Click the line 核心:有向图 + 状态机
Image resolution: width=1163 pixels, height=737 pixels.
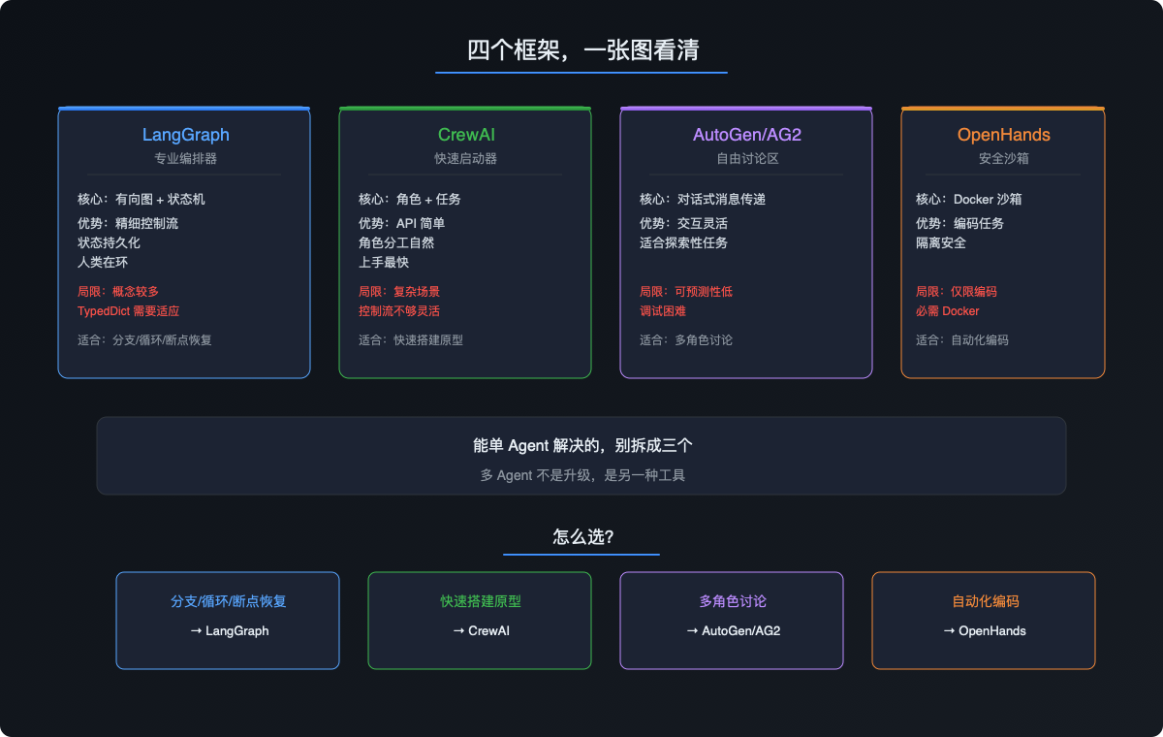point(141,199)
